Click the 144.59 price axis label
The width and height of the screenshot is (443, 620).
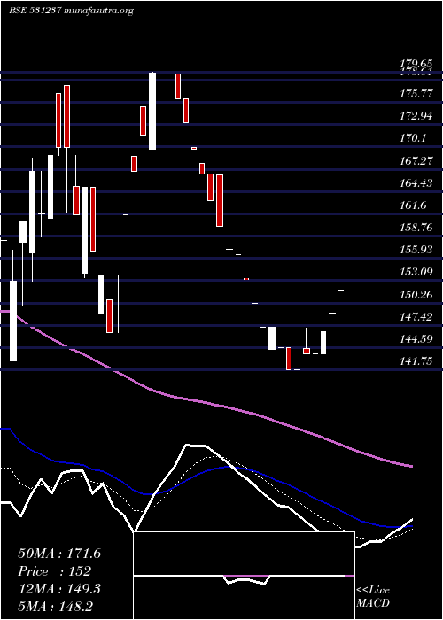416,339
